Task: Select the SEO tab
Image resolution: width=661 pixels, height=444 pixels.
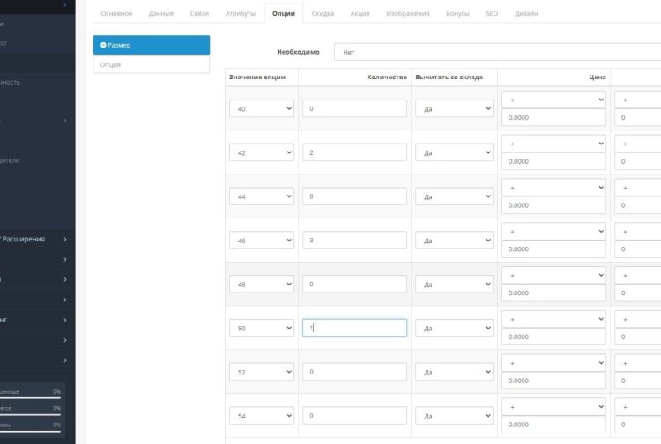Action: (492, 14)
